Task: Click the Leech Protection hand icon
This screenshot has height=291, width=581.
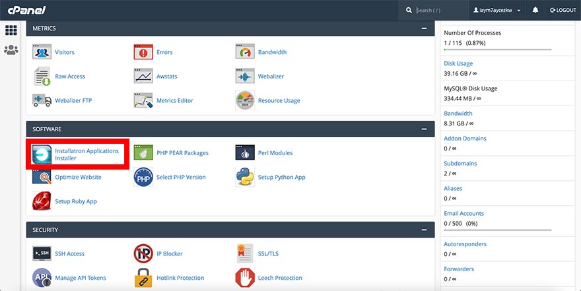Action: [245, 278]
